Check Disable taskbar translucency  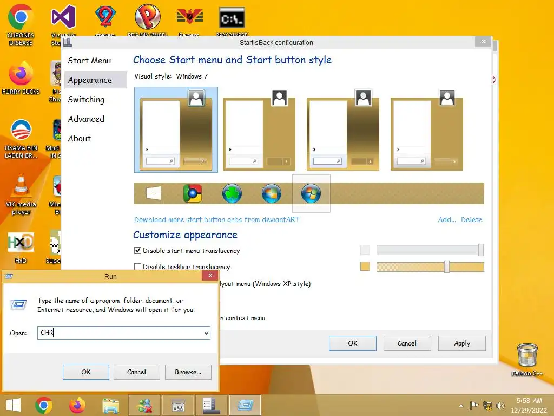click(138, 266)
